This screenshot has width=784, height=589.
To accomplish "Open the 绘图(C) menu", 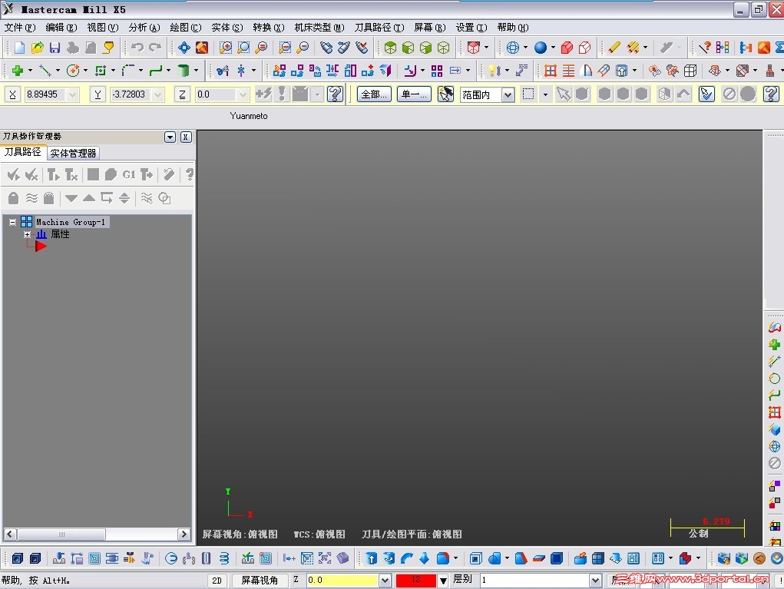I will [x=186, y=28].
